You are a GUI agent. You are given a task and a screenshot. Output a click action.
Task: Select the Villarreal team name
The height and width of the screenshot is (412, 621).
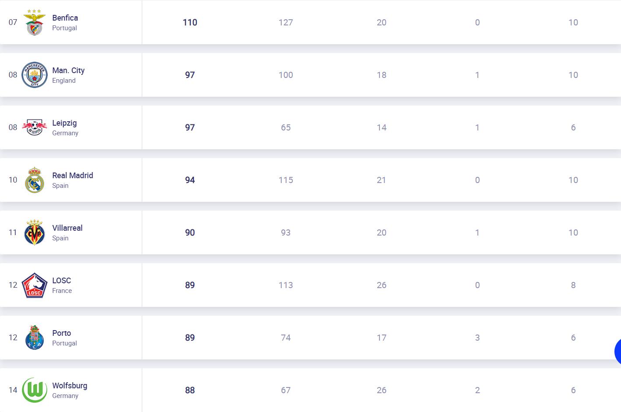(x=67, y=228)
